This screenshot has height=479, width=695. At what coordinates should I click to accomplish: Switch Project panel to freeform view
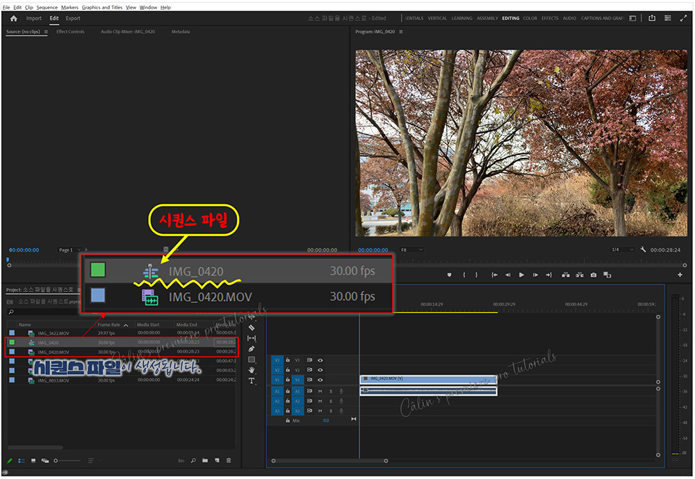(44, 461)
